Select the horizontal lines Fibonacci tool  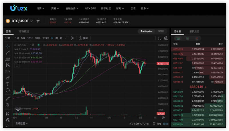point(8,59)
